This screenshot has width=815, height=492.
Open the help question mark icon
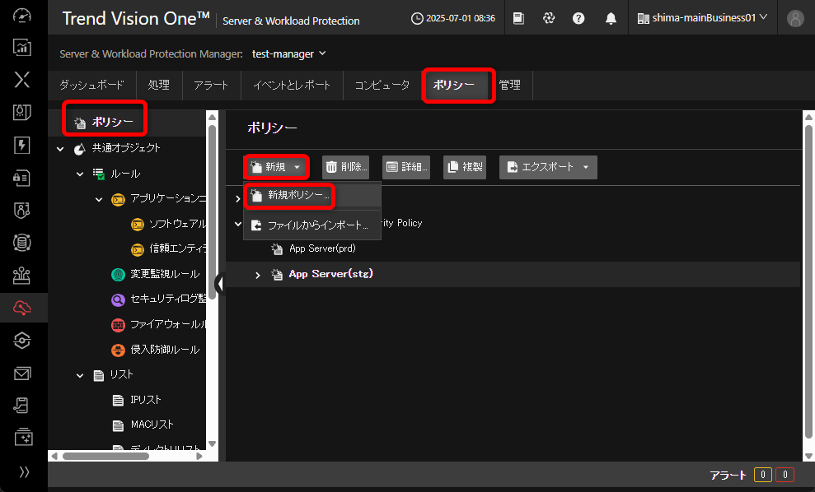pyautogui.click(x=578, y=18)
